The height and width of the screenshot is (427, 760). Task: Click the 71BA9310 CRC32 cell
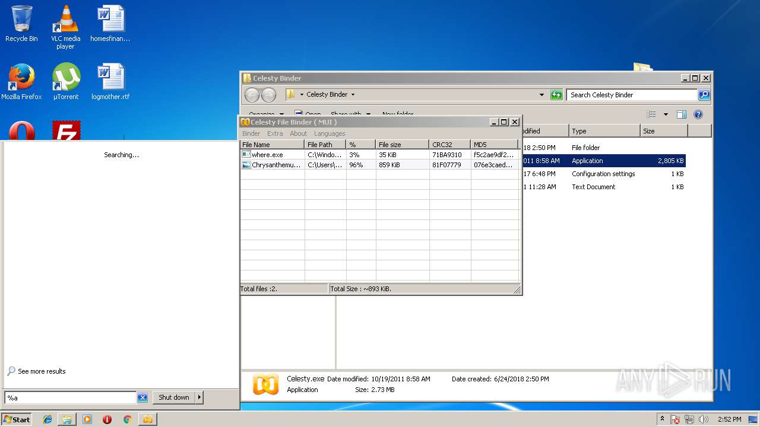tap(447, 155)
